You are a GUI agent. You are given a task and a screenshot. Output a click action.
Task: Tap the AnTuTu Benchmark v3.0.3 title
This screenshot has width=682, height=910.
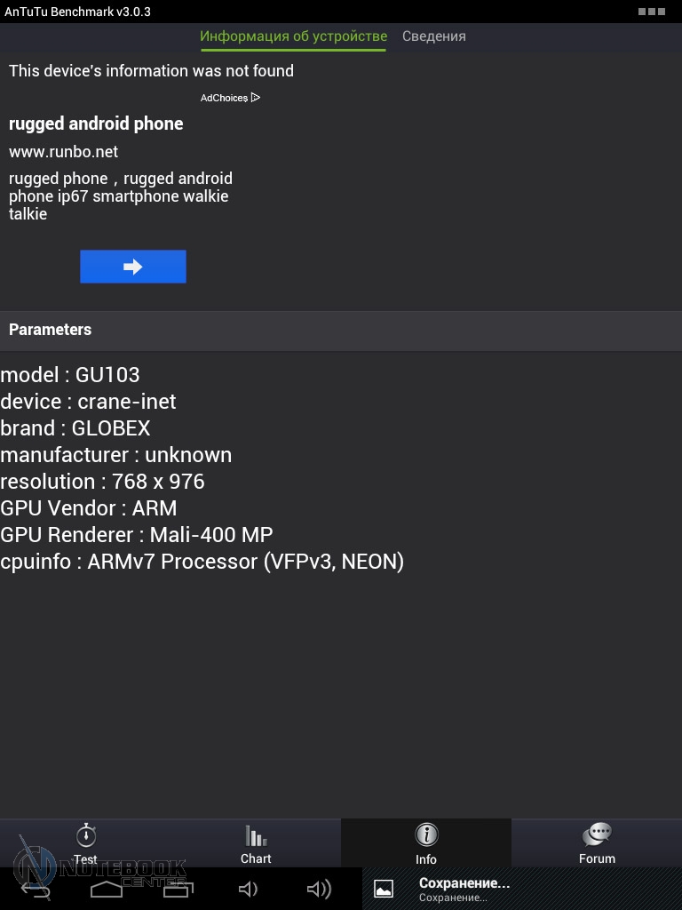pos(77,12)
